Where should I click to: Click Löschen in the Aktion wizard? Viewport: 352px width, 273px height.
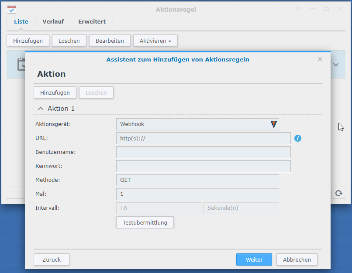tap(96, 92)
